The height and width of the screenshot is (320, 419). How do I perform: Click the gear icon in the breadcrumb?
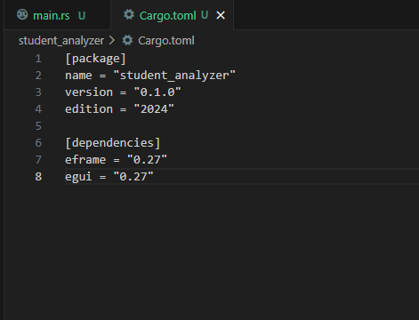tap(127, 40)
